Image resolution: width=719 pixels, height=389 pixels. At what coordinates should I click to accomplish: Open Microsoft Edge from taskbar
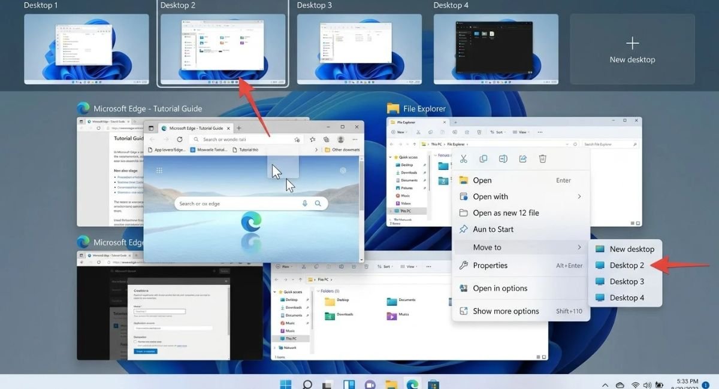[412, 384]
